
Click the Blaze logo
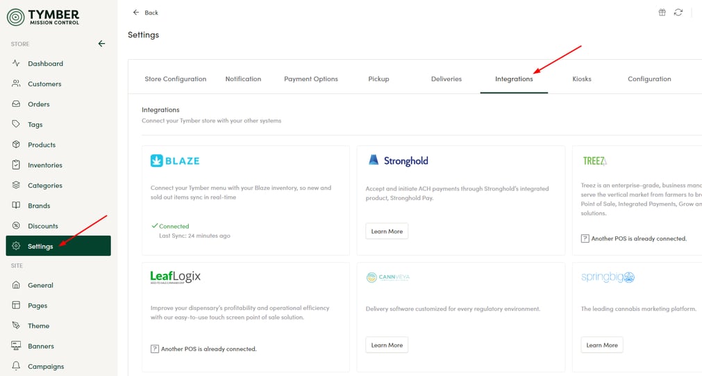[175, 161]
